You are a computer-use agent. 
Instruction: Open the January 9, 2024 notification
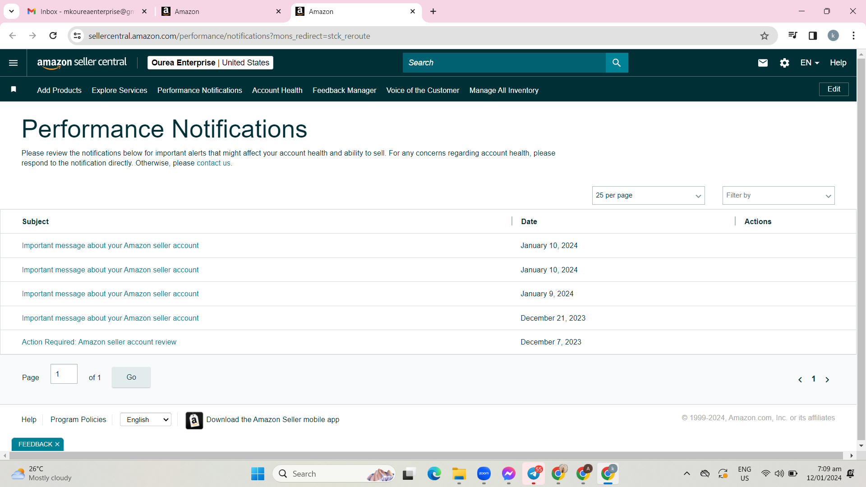point(111,294)
